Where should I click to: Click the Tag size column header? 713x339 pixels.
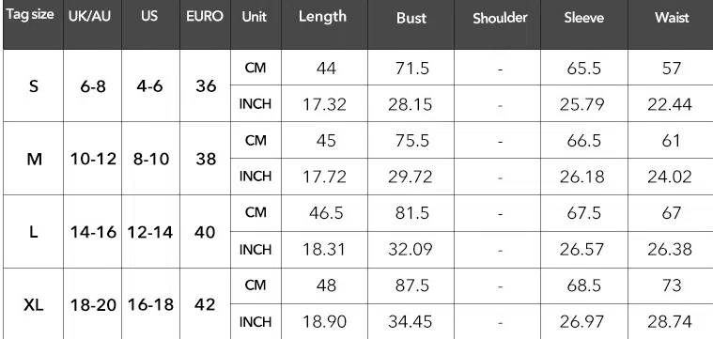(x=30, y=15)
